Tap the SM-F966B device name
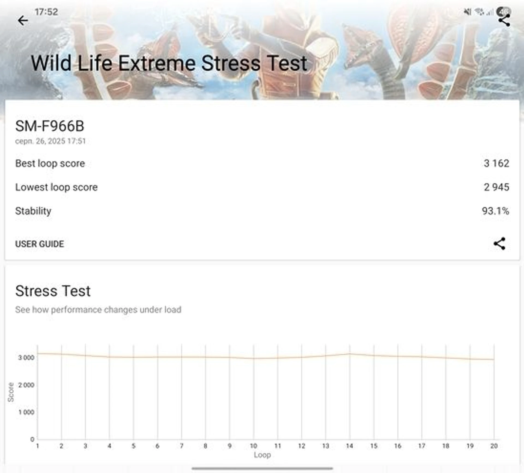 [x=50, y=126]
